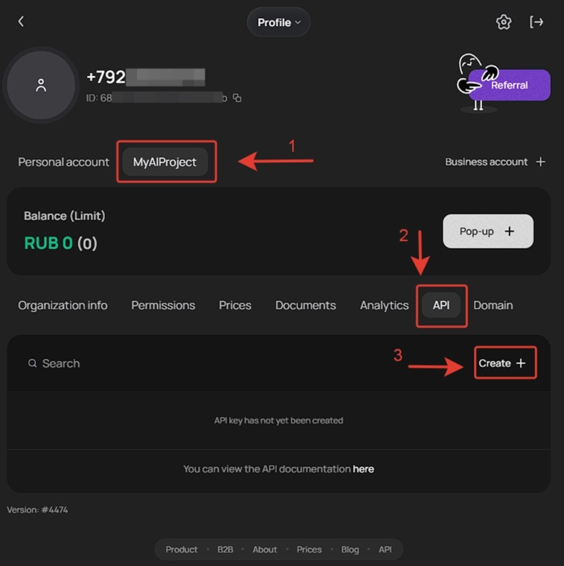Viewport: 564px width, 566px height.
Task: Click the logout icon
Action: [x=536, y=22]
